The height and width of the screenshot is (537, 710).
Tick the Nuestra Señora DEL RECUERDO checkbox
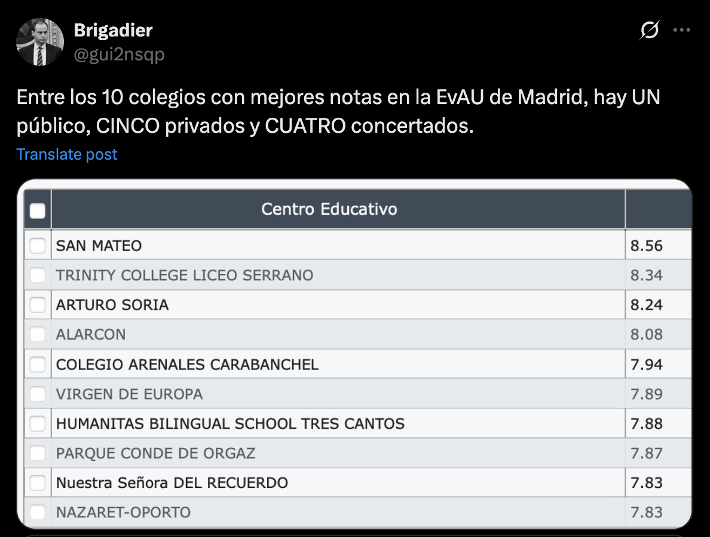[38, 483]
